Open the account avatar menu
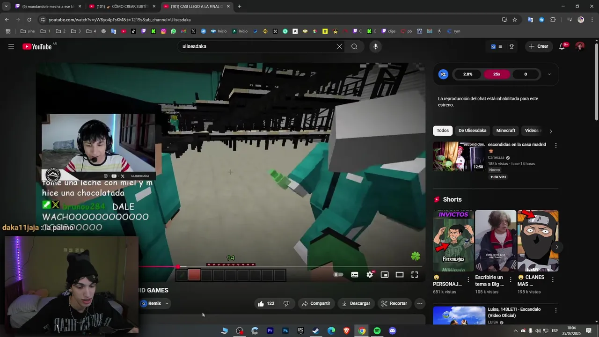 point(580,46)
